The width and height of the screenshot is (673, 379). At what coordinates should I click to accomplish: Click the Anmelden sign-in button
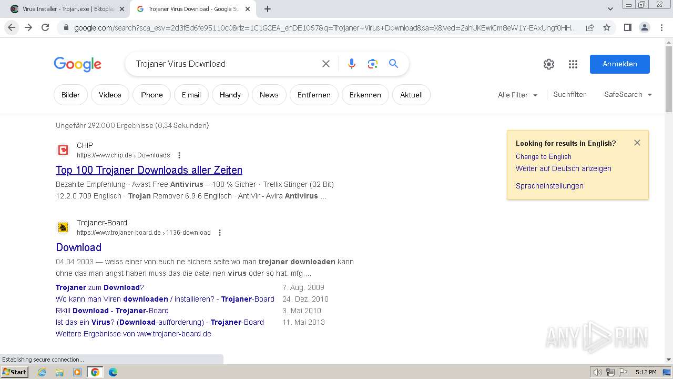620,64
